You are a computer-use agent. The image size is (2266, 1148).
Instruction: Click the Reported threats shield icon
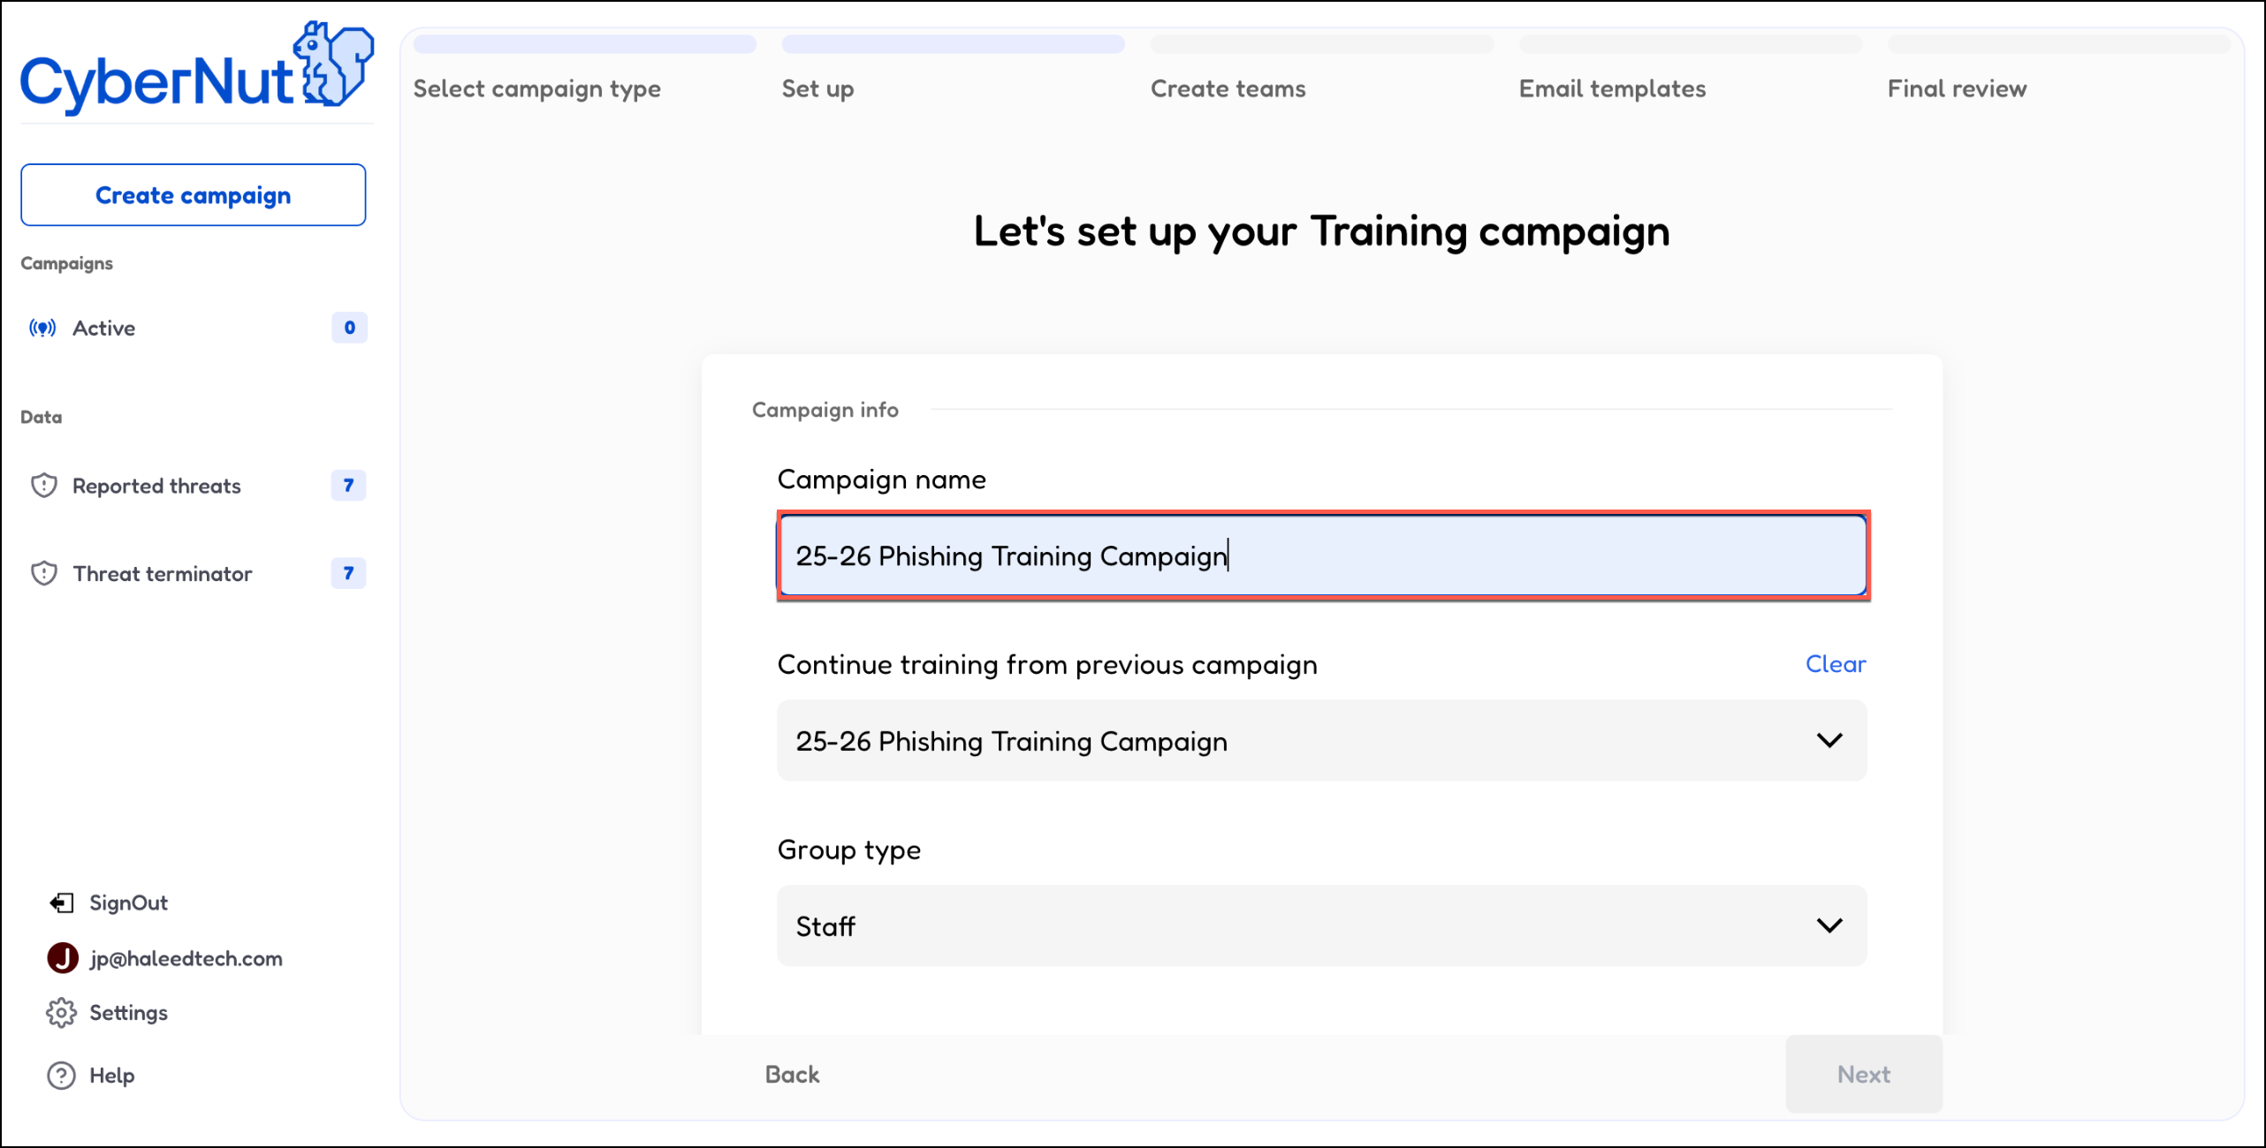[x=44, y=486]
